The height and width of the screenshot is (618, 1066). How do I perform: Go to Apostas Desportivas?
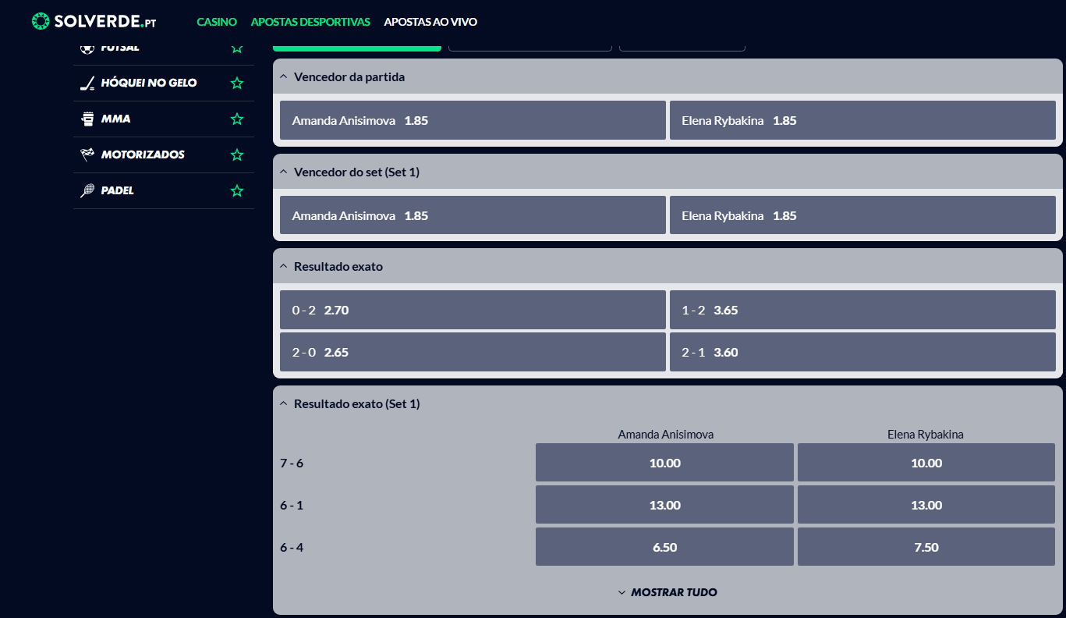pos(310,22)
